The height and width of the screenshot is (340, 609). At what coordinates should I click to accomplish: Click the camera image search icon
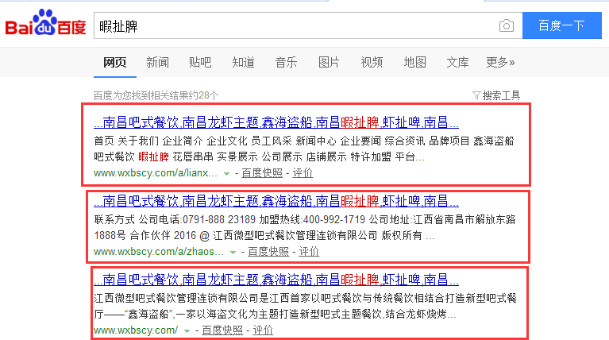(x=506, y=26)
